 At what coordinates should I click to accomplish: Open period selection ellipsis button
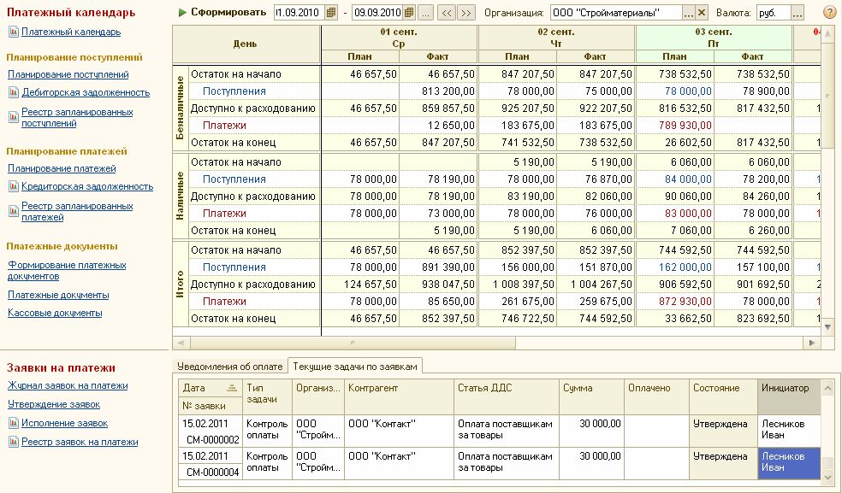(425, 13)
